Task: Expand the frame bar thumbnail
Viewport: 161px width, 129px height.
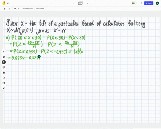Action: click(x=80, y=3)
